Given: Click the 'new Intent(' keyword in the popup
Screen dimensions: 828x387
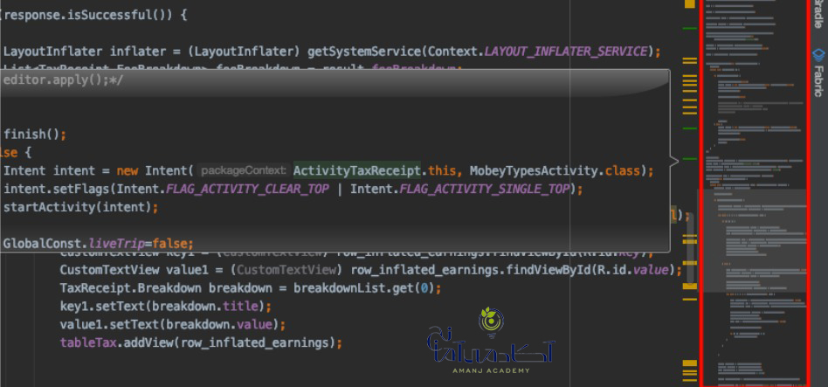Looking at the screenshot, I should [155, 171].
